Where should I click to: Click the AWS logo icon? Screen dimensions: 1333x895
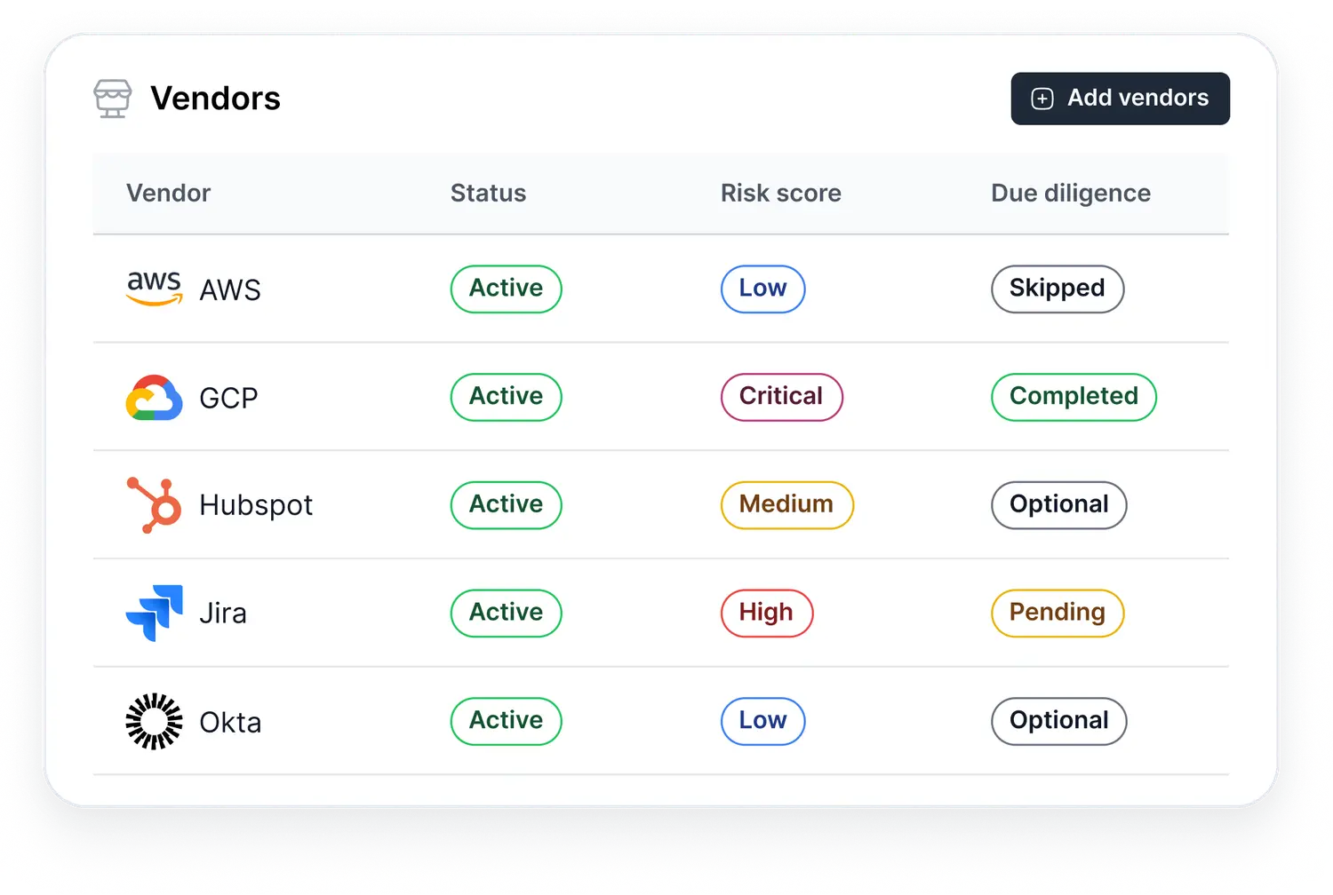[x=154, y=289]
